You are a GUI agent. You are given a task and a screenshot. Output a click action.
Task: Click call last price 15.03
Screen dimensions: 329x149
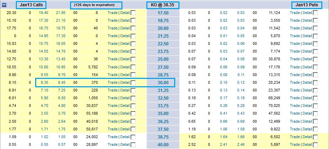coord(11,44)
